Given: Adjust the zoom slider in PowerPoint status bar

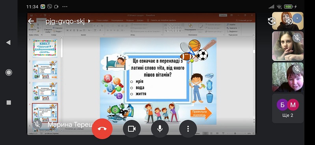Looking at the screenshot, I should 235,133.
